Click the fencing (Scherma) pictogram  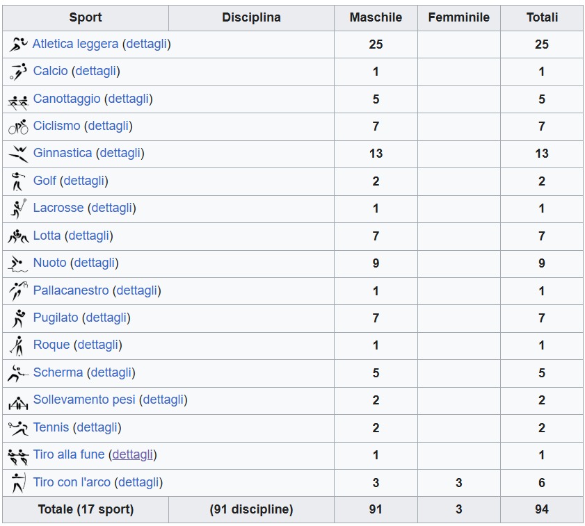tap(18, 374)
